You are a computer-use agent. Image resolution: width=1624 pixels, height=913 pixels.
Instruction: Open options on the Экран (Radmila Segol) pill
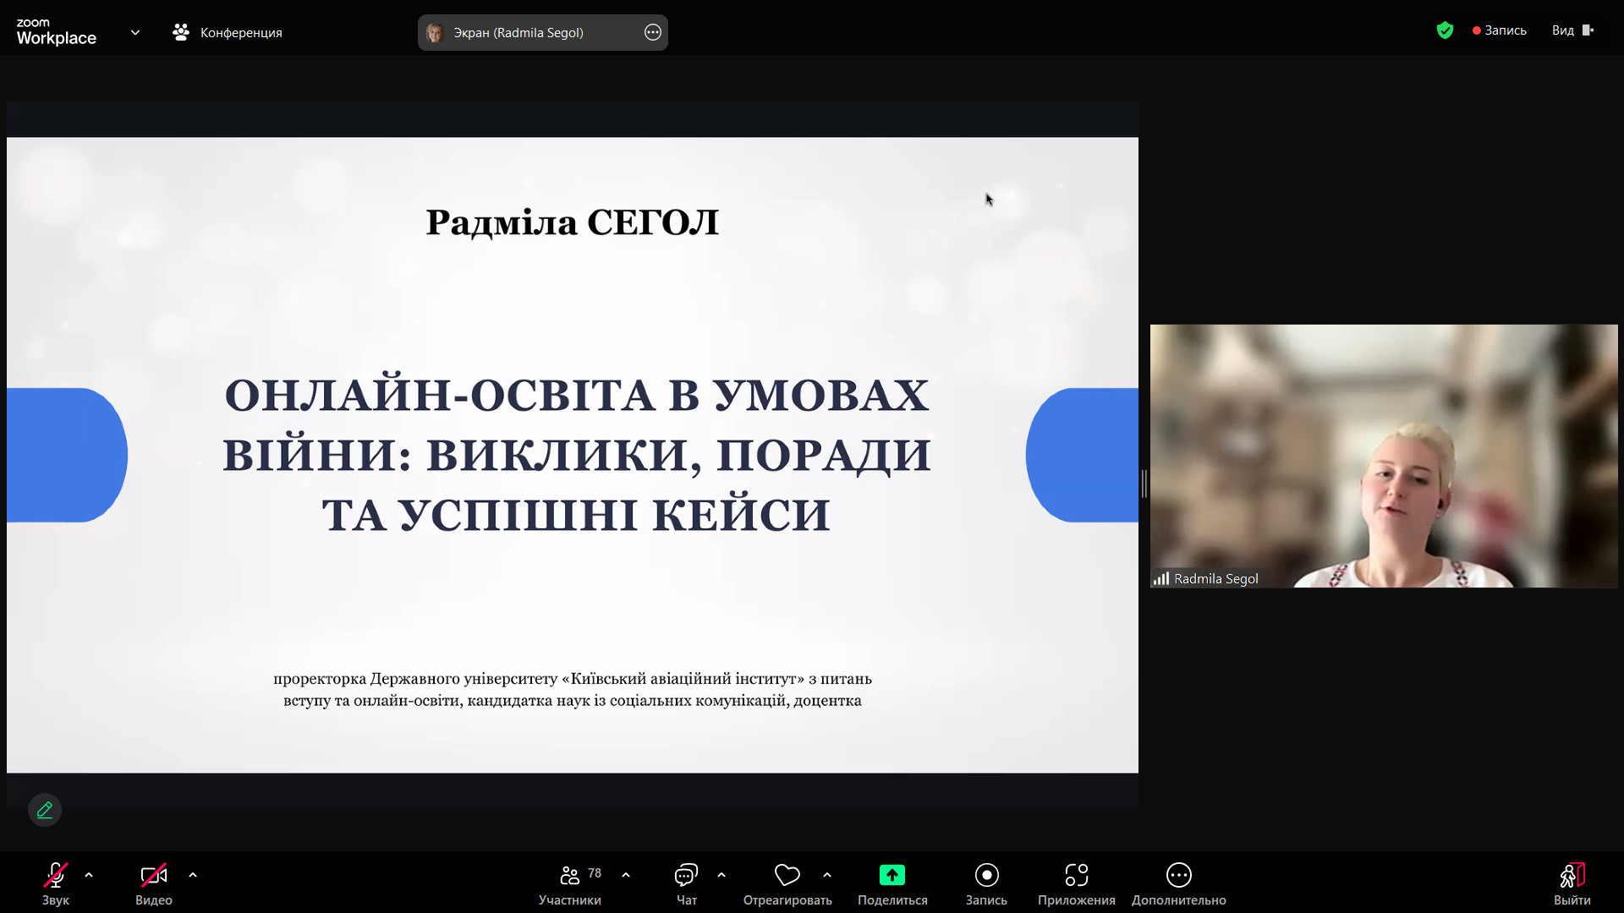tap(653, 32)
